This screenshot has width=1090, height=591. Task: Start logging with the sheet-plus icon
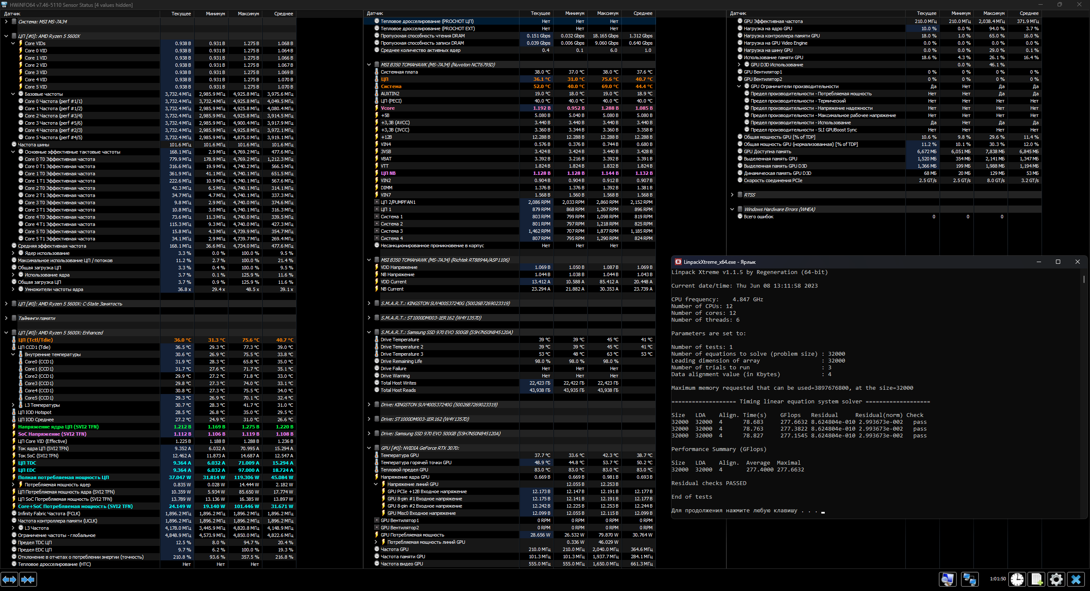tap(1036, 580)
